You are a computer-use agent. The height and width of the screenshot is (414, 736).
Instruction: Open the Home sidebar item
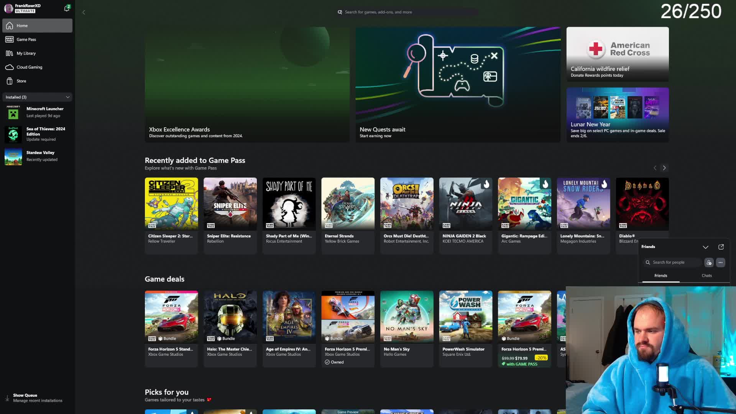(37, 26)
